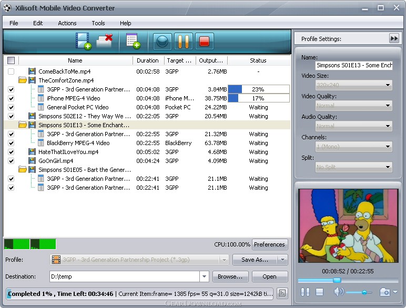Viewport: 406px width, 308px height.
Task: Open the Split dropdown
Action: (x=354, y=167)
